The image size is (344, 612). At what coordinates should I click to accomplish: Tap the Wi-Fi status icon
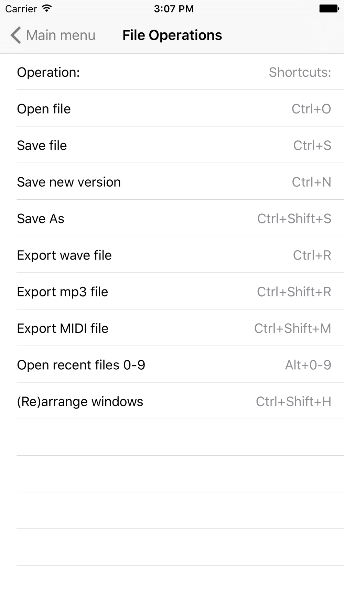tap(46, 8)
